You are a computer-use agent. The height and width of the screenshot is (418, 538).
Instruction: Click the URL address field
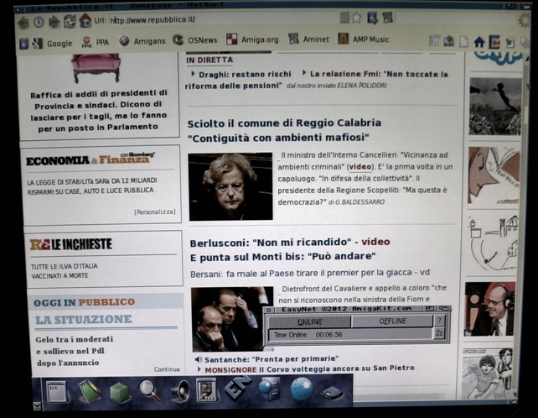pos(223,19)
